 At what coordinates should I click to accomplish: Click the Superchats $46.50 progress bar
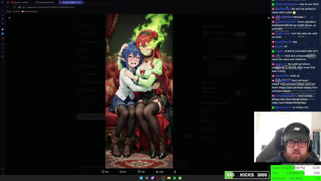[296, 168]
